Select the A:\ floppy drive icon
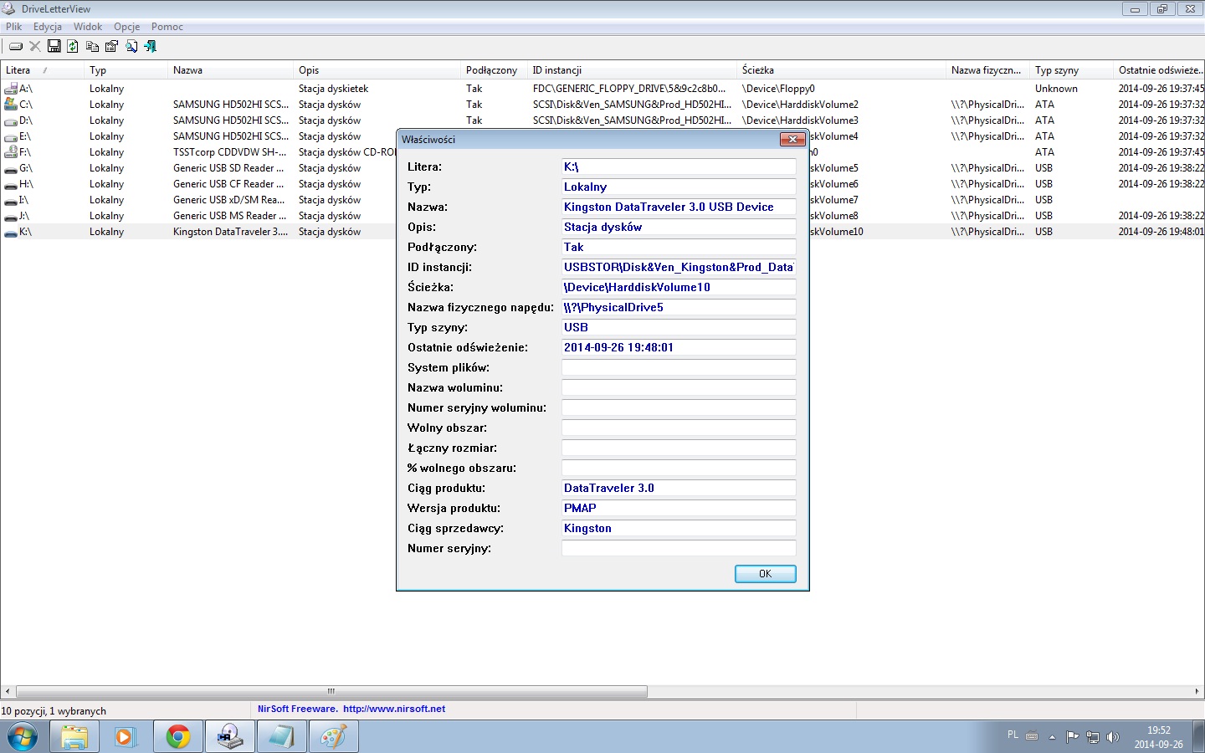Screen dimensions: 1205x753 (x=11, y=88)
